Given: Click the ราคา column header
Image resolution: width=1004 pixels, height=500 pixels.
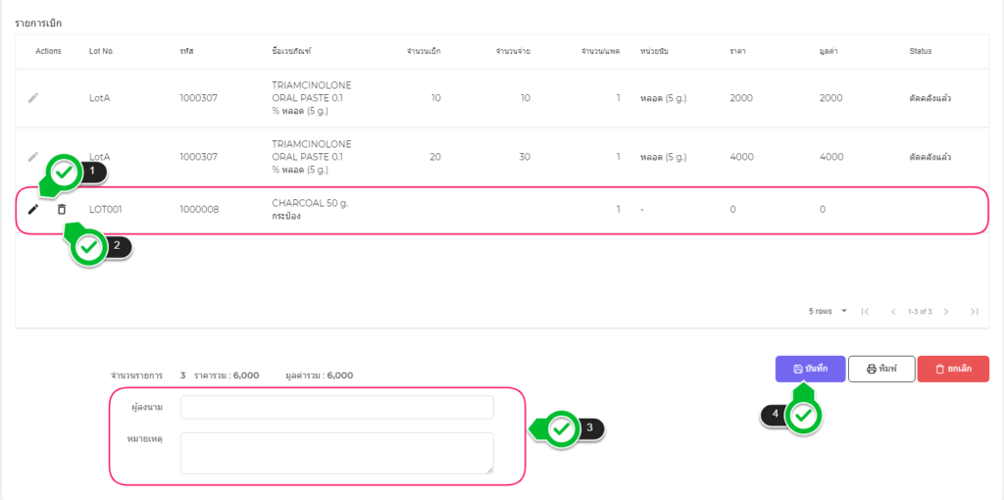Looking at the screenshot, I should [x=738, y=51].
